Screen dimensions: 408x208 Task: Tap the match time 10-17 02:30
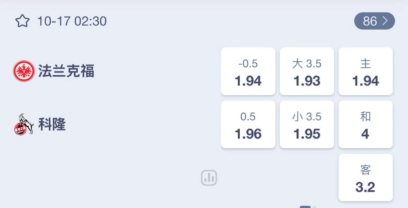click(72, 21)
